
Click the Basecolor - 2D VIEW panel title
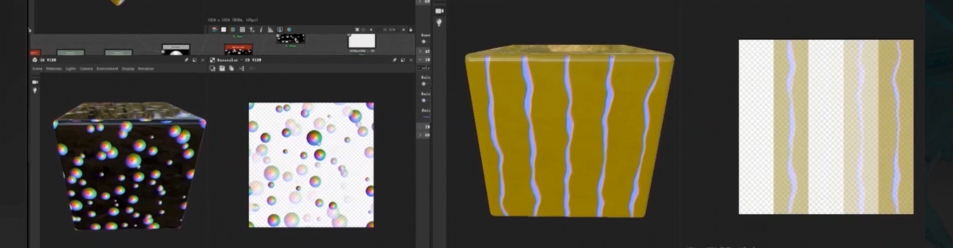tap(239, 60)
